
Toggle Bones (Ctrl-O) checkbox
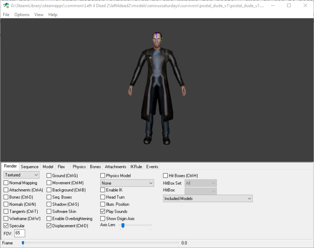[6, 197]
